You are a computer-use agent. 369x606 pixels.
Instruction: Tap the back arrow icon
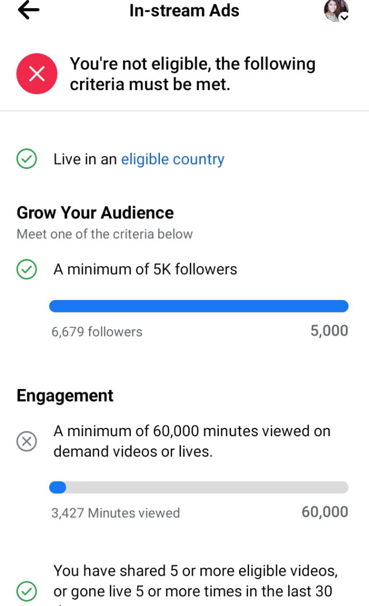(x=29, y=10)
